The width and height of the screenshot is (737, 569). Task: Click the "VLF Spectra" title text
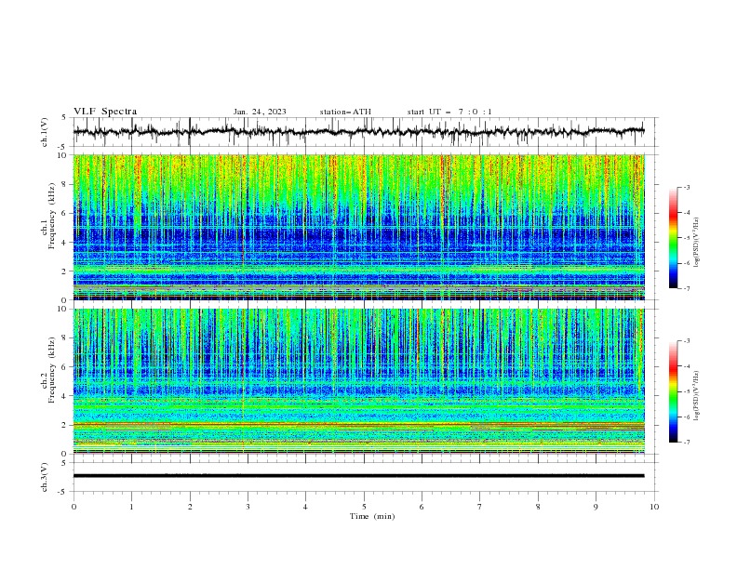tap(105, 112)
